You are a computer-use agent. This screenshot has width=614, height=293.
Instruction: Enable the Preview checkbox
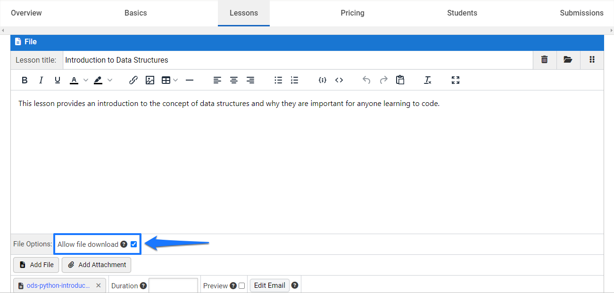[x=241, y=285]
